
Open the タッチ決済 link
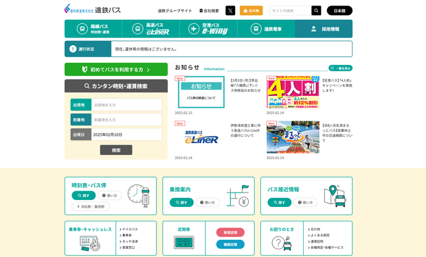[x=128, y=241]
